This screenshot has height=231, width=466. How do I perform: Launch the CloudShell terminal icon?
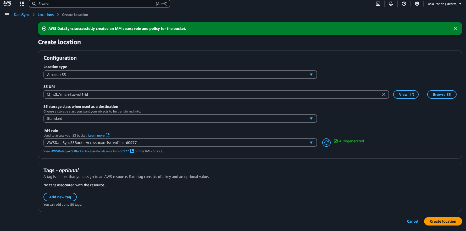pyautogui.click(x=378, y=4)
